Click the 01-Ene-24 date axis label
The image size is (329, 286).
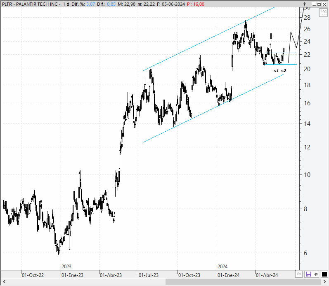(x=228, y=275)
